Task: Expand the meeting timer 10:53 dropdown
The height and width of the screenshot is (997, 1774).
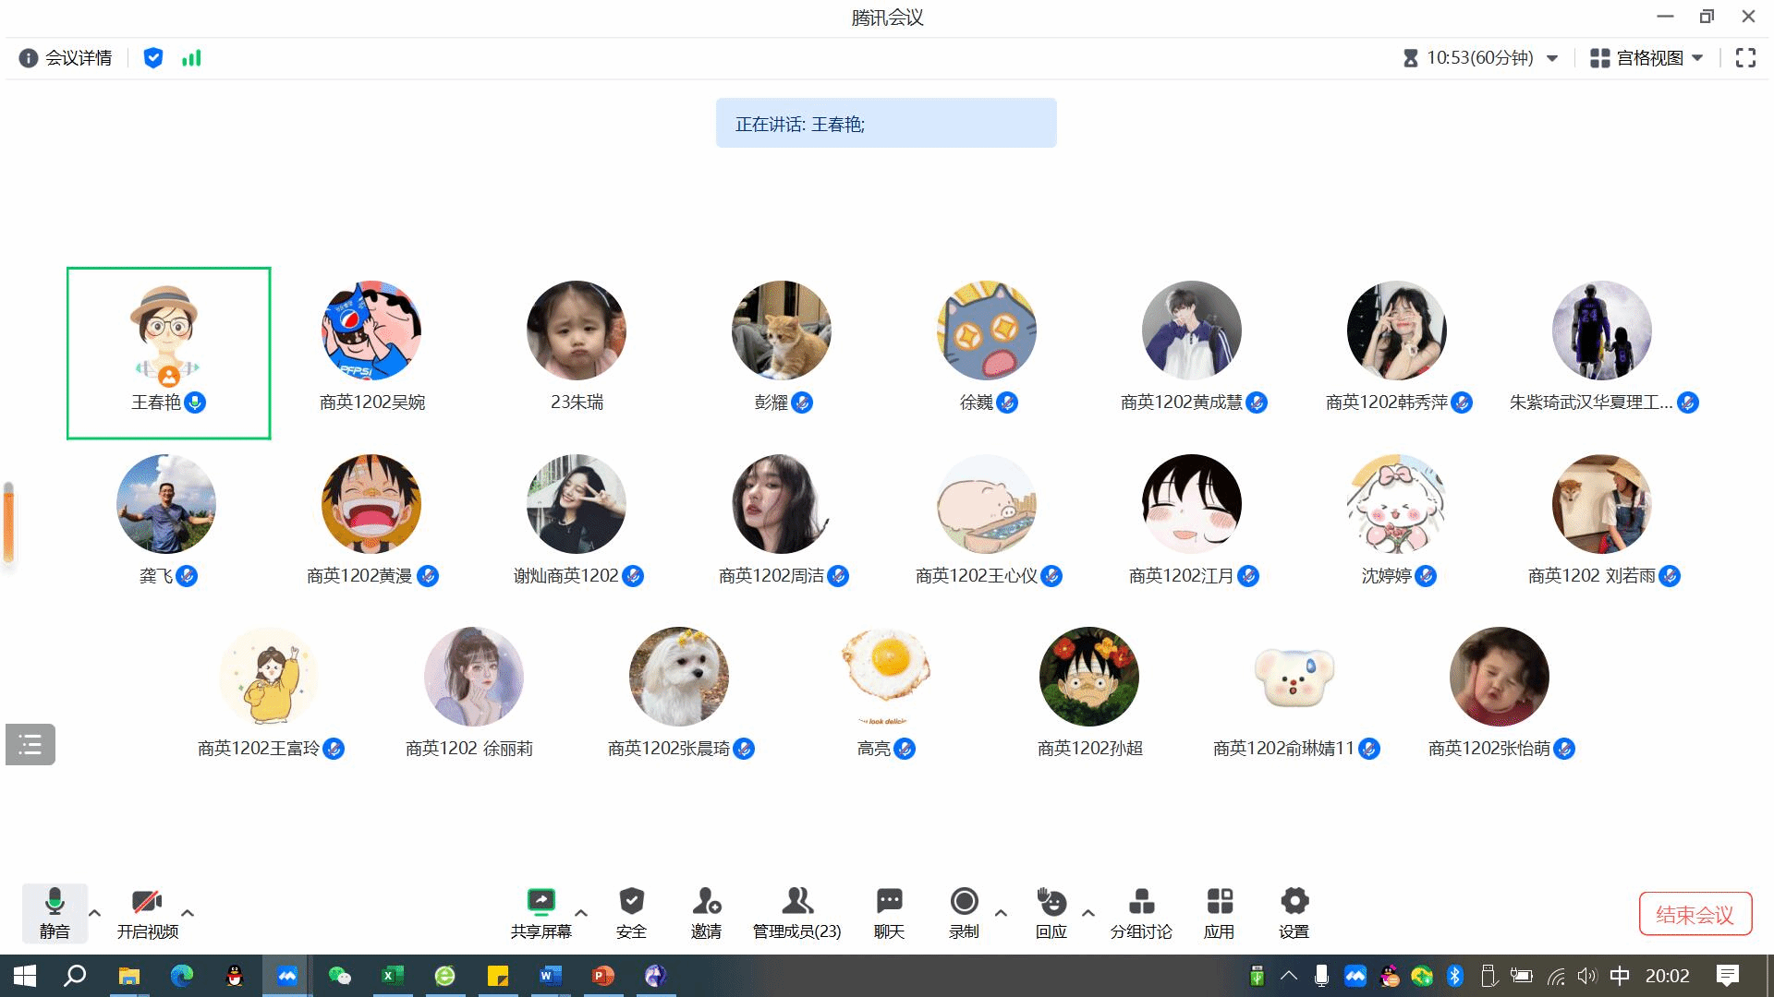Action: point(1552,58)
